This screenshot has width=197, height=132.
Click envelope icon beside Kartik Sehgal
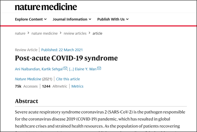click(x=65, y=68)
